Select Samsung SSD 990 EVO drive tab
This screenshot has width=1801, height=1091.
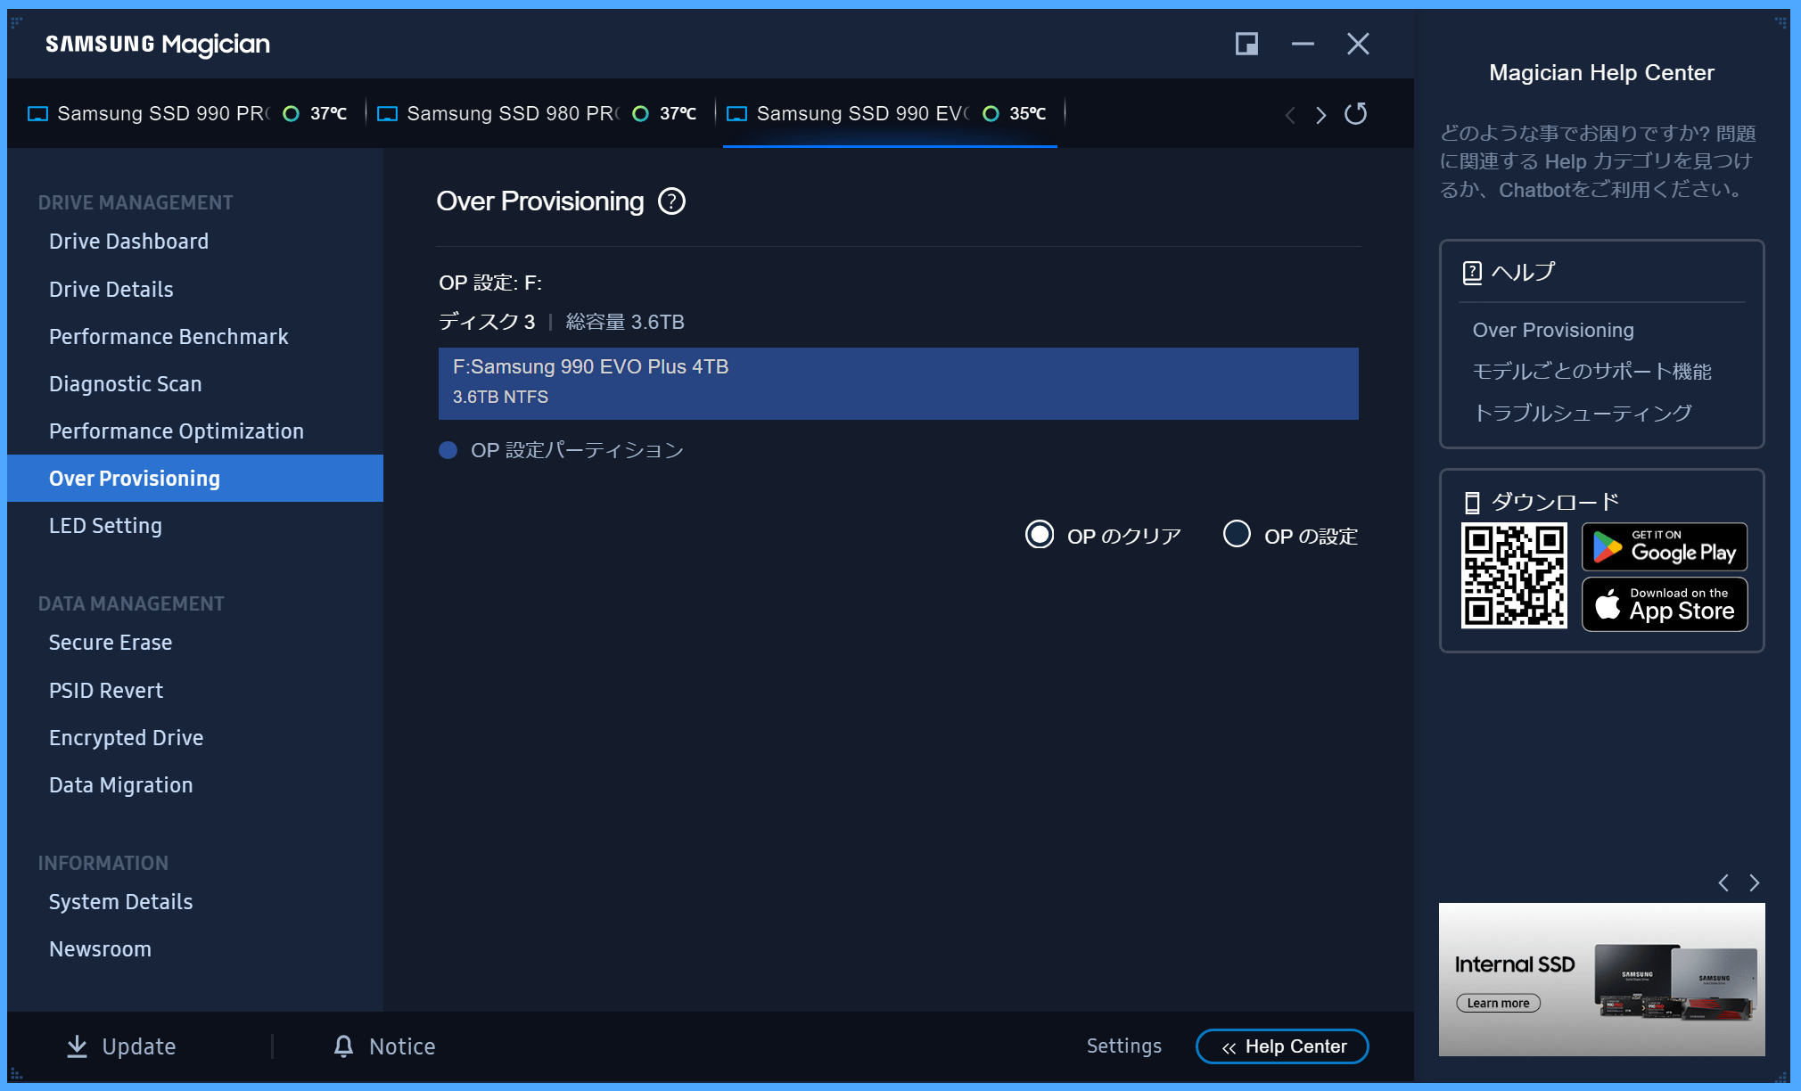pos(889,114)
